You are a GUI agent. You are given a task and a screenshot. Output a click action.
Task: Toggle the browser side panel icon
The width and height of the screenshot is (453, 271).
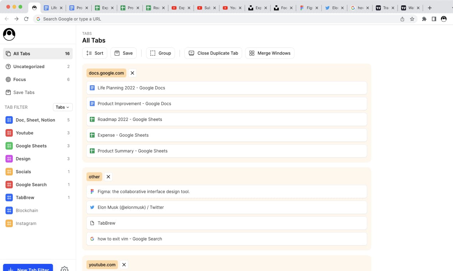pos(434,19)
